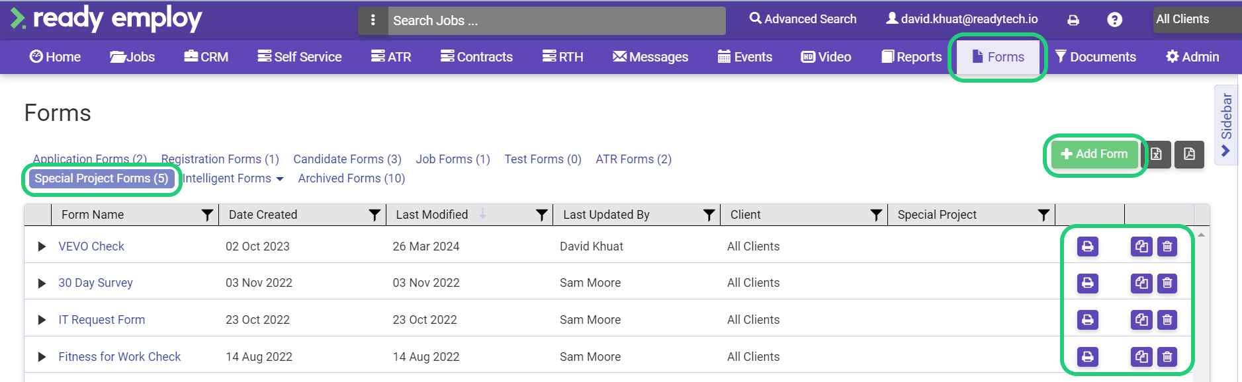The width and height of the screenshot is (1242, 382).
Task: Open the Intelligent Forms dropdown
Action: click(233, 178)
